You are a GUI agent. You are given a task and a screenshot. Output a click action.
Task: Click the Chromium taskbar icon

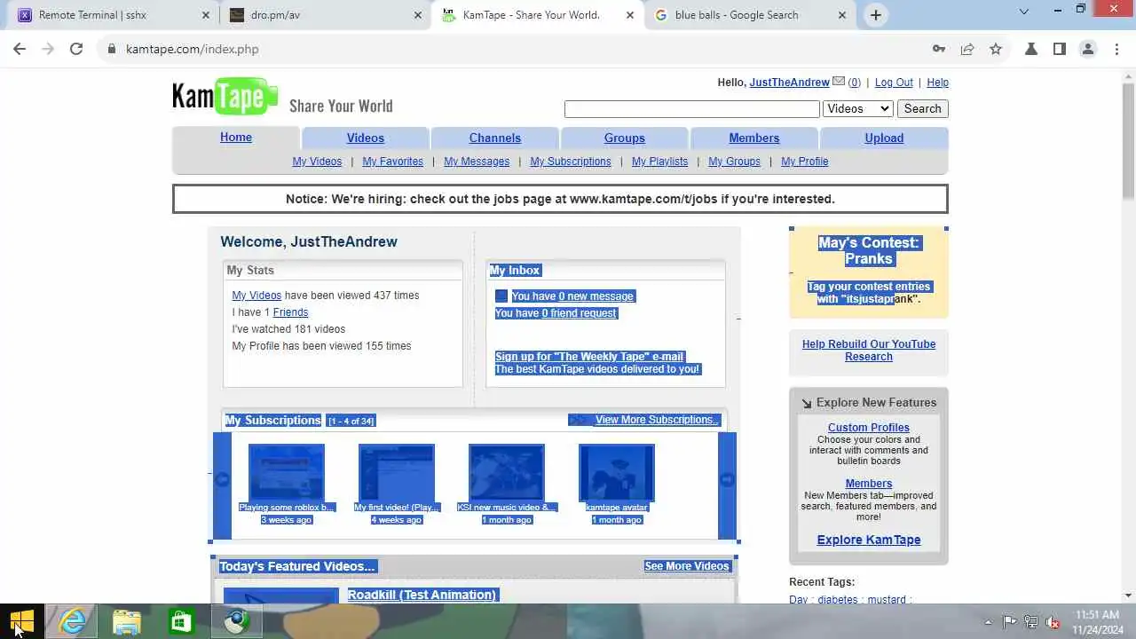click(x=235, y=621)
